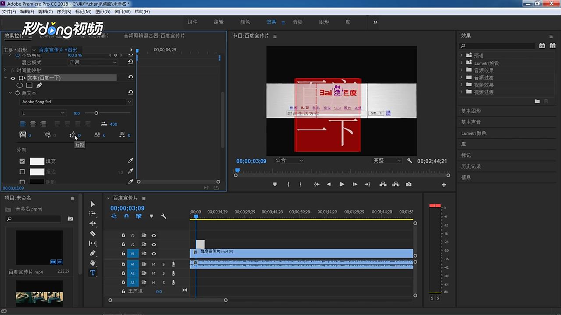This screenshot has height=315, width=561.
Task: Open timeline display settings wrench
Action: click(163, 216)
